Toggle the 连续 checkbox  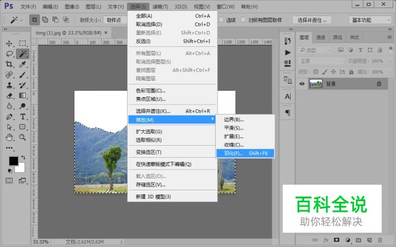point(221,19)
